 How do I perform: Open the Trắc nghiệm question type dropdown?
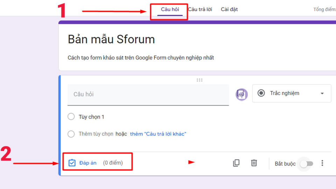pos(292,93)
